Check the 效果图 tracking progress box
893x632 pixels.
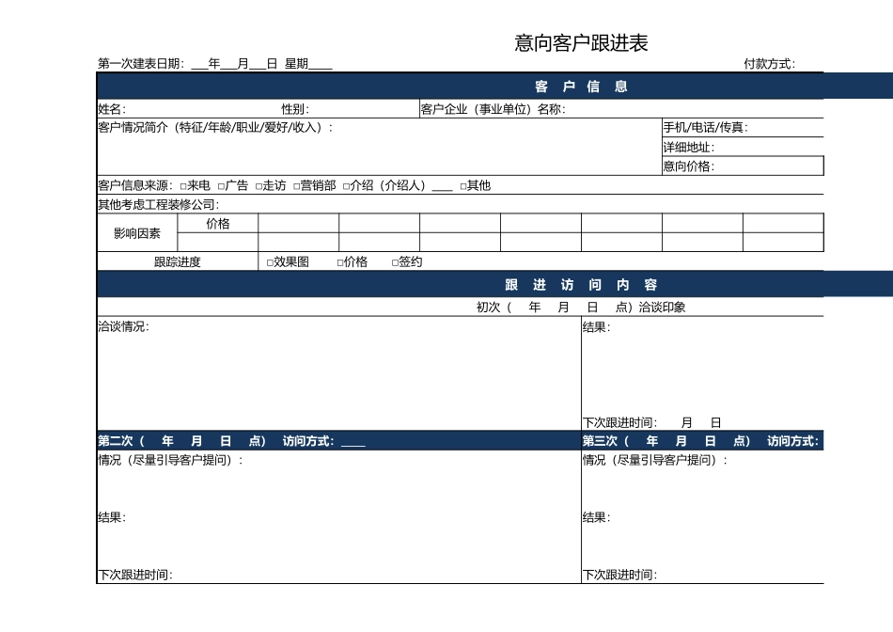click(268, 261)
